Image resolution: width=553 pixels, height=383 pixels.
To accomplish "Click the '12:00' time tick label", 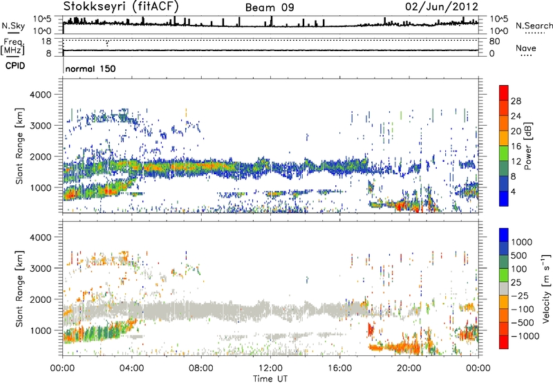I will [x=270, y=368].
